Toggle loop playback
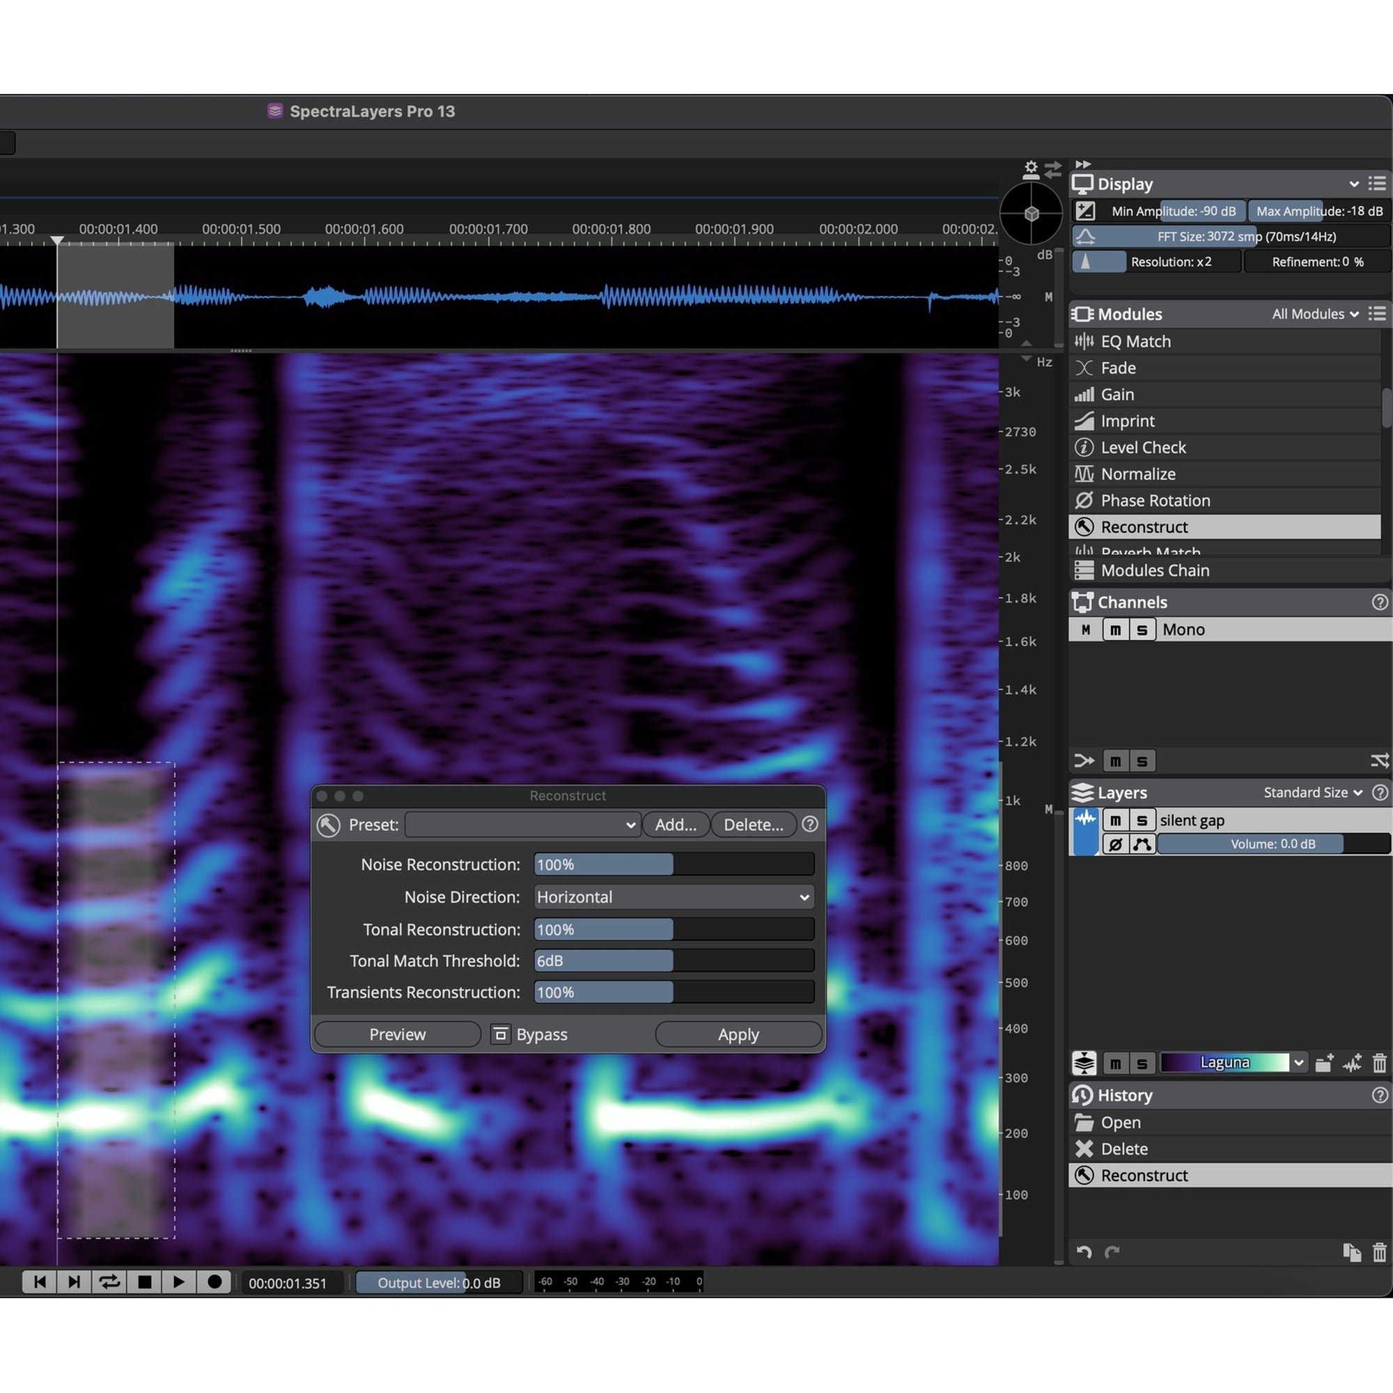 click(x=109, y=1282)
